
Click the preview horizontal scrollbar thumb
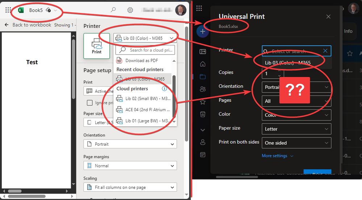[x=15, y=191]
